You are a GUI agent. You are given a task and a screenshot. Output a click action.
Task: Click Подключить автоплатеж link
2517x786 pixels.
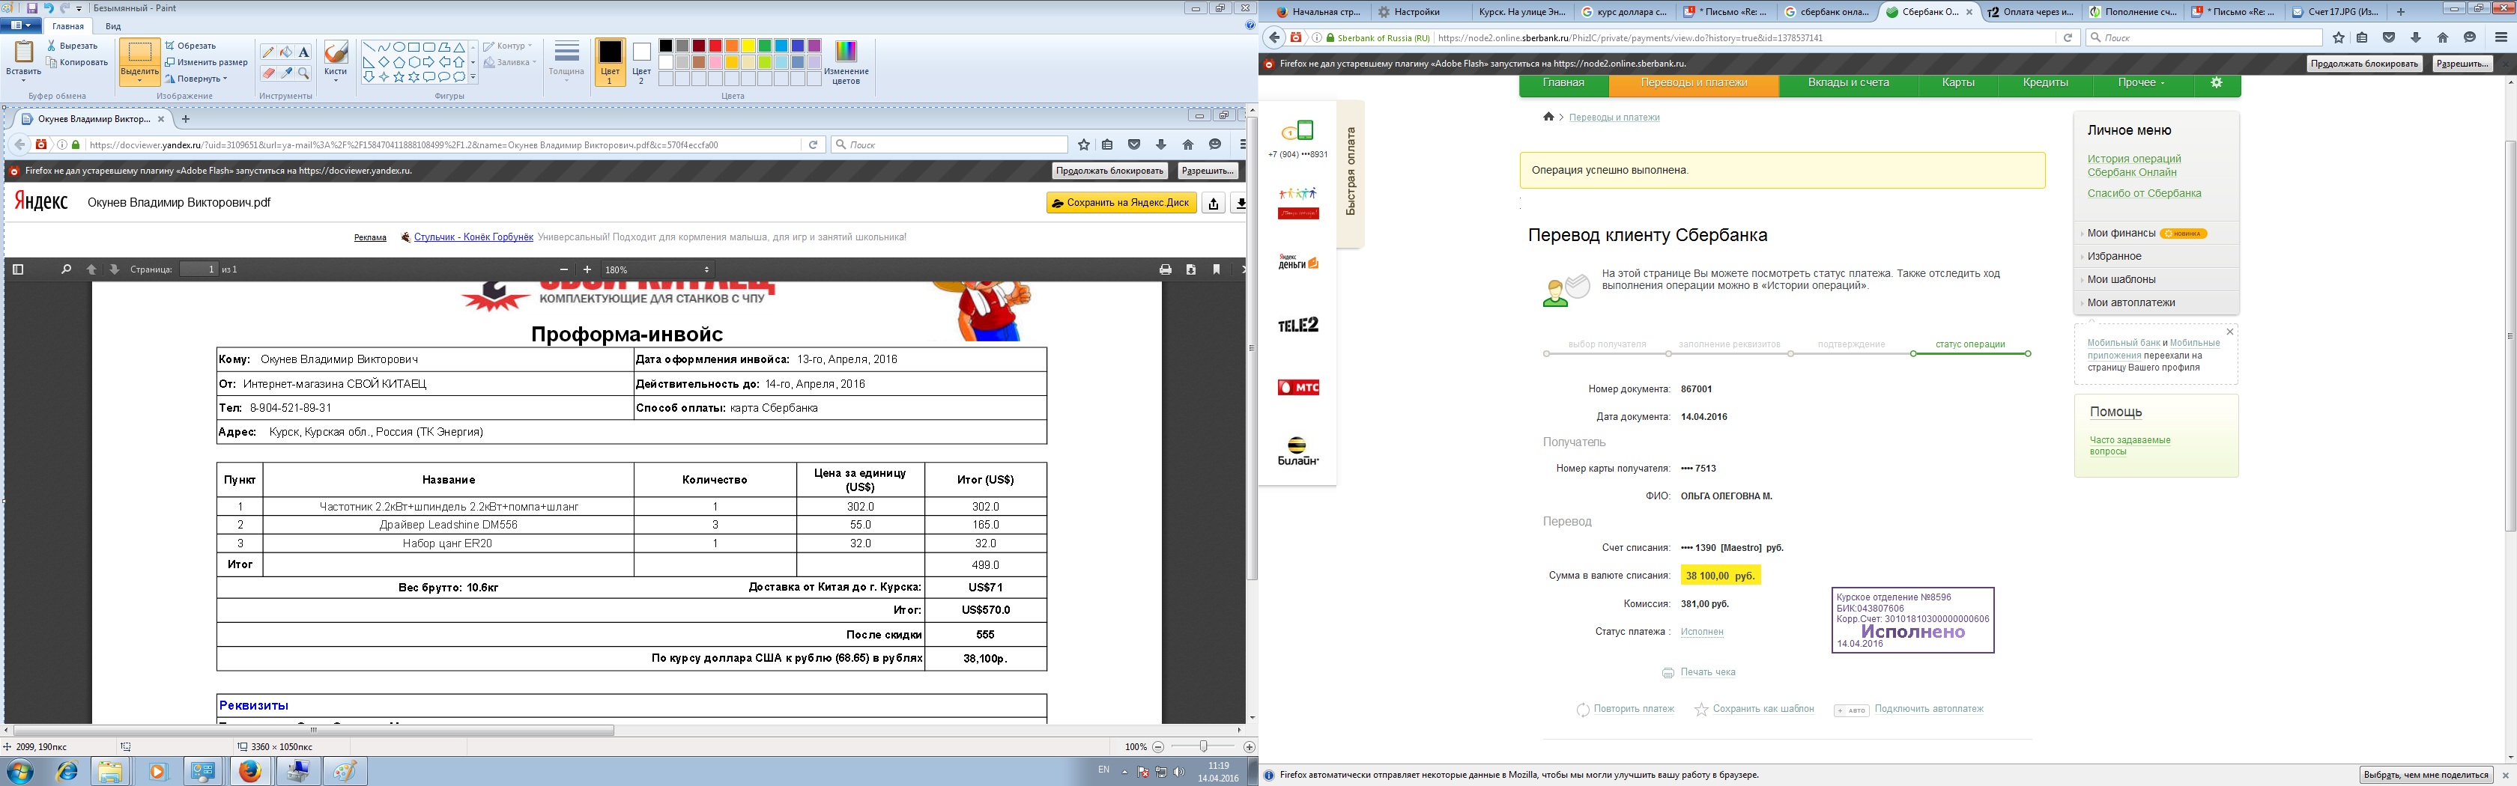click(1929, 709)
